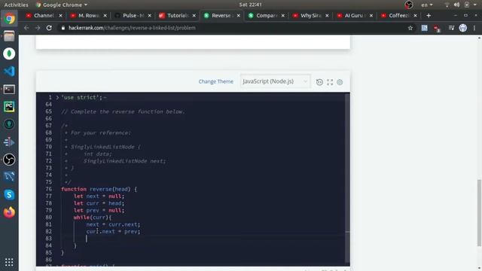The height and width of the screenshot is (271, 482).
Task: Reset editor code with restore icon
Action: (319, 82)
